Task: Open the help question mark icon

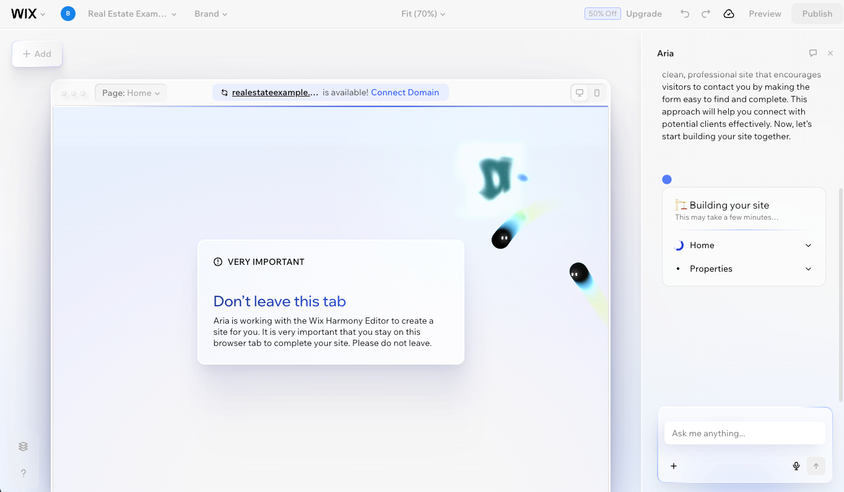Action: (x=24, y=473)
